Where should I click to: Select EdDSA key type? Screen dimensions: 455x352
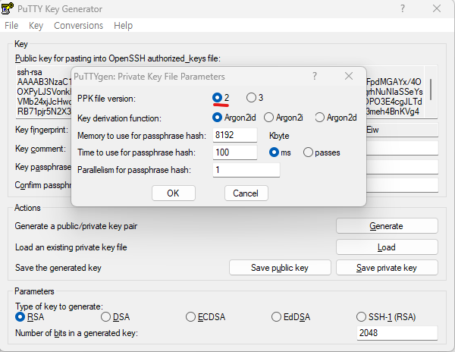pyautogui.click(x=290, y=317)
